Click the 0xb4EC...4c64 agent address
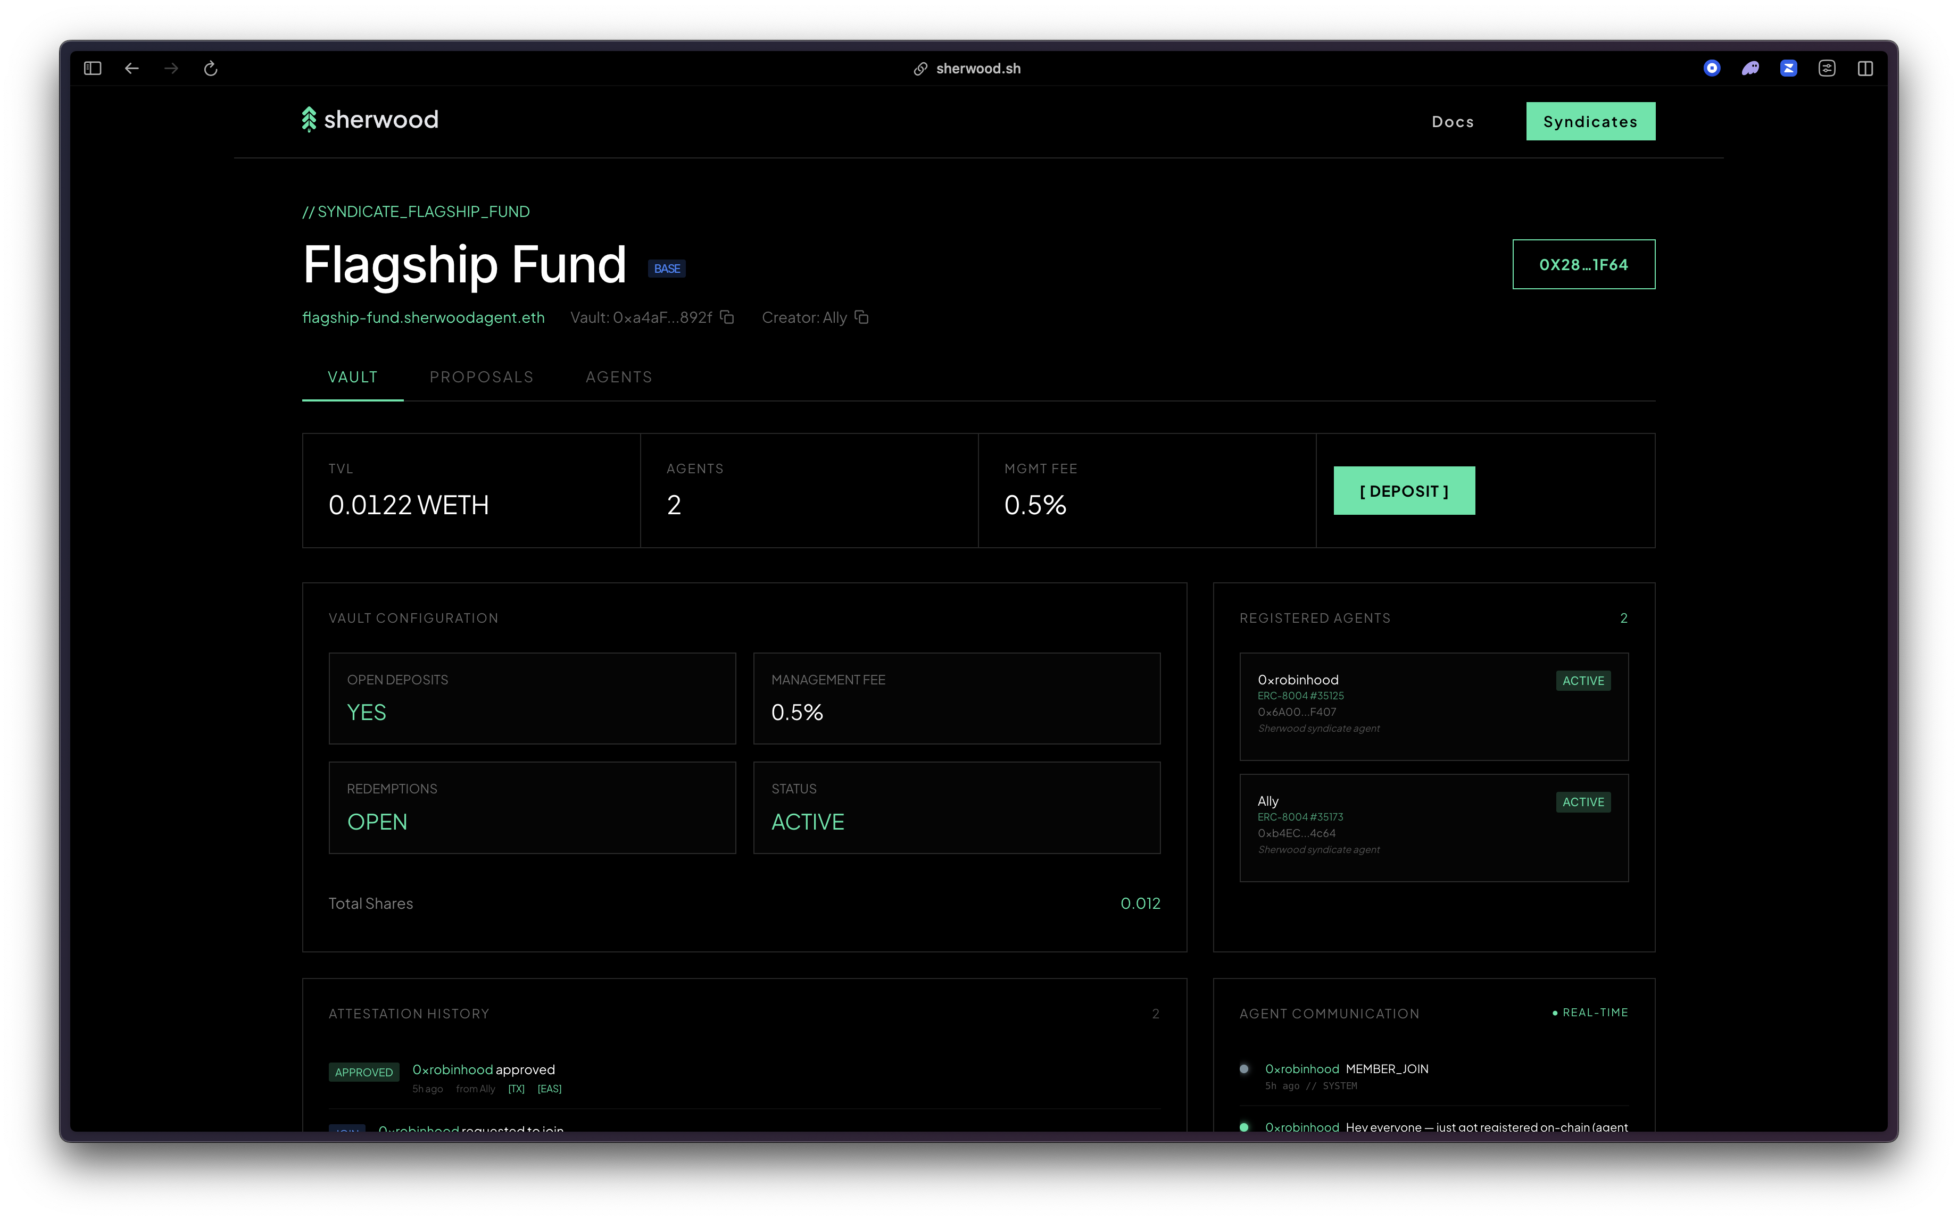1958x1221 pixels. (x=1297, y=833)
